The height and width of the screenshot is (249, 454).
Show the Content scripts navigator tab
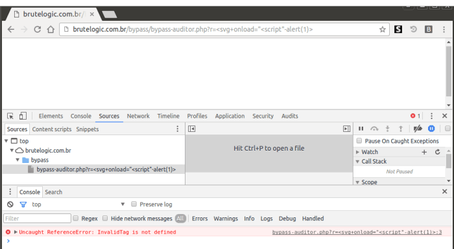(52, 129)
